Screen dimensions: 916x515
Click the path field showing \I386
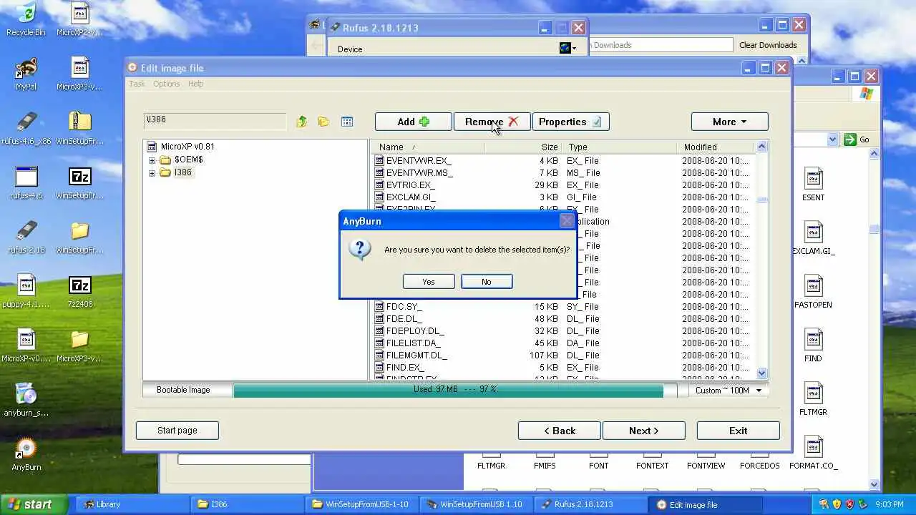click(215, 120)
